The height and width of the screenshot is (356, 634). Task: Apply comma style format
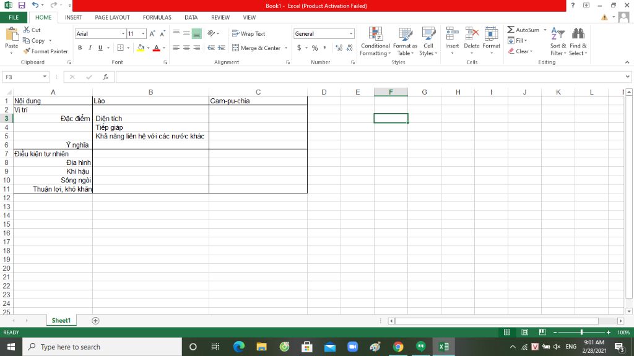tap(324, 48)
